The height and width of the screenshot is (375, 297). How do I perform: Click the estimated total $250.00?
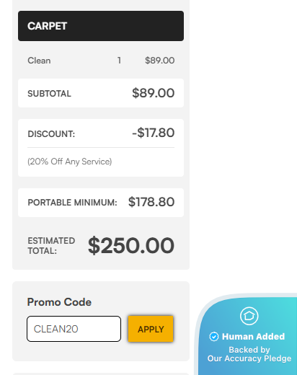(131, 245)
